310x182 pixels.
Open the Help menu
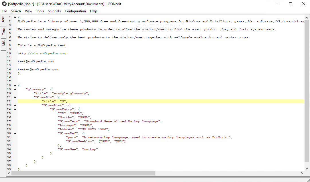[93, 11]
